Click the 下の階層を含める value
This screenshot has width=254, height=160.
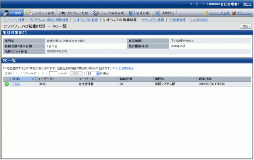tap(182, 41)
